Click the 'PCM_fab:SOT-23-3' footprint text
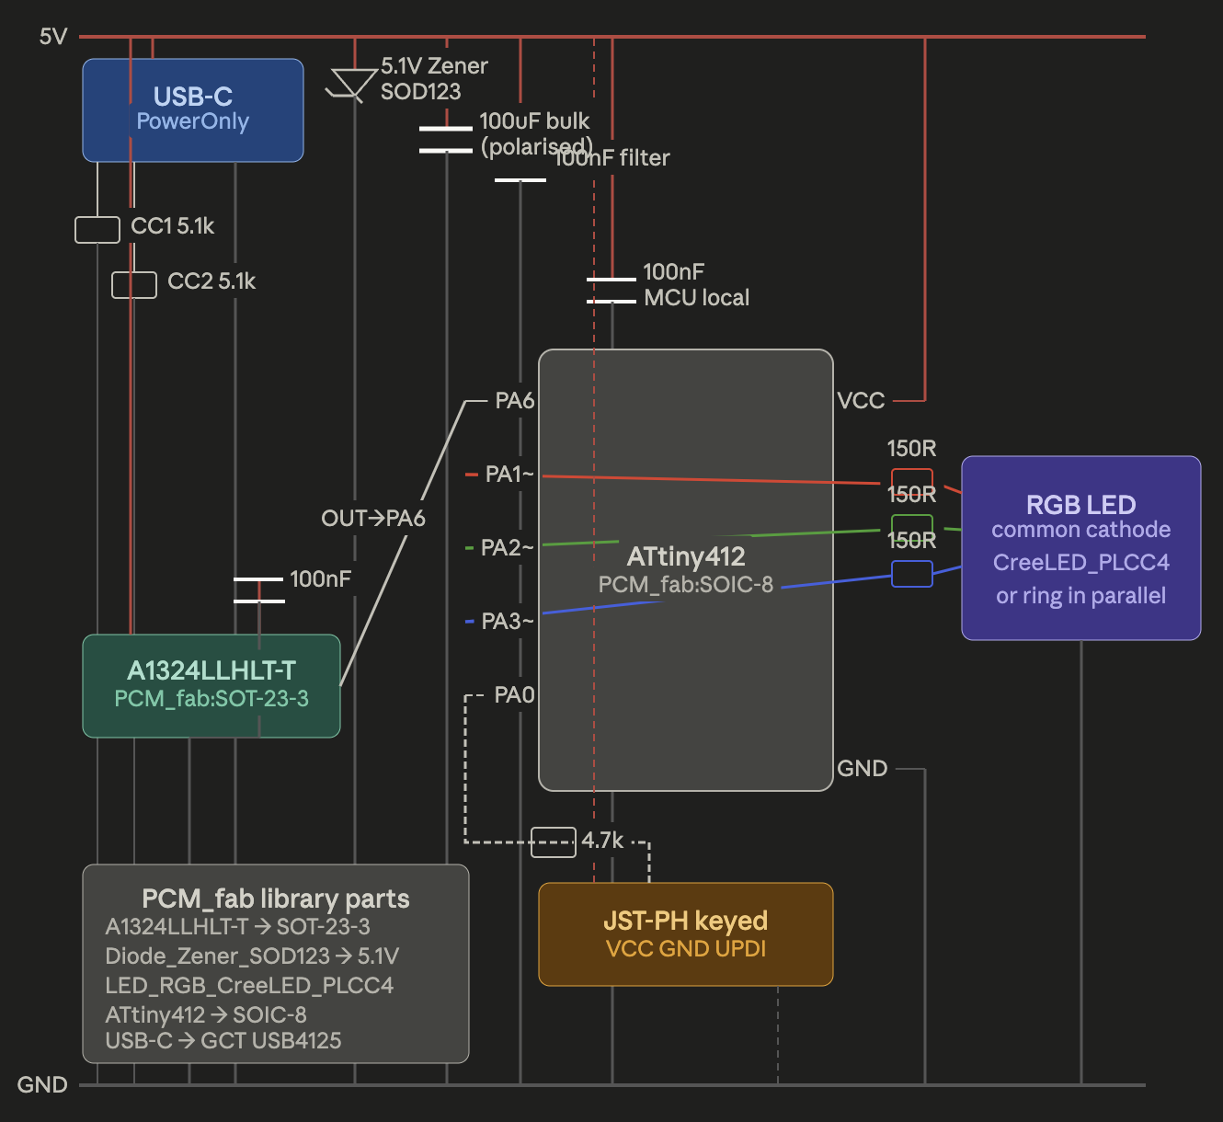Viewport: 1223px width, 1122px height. pos(211,699)
